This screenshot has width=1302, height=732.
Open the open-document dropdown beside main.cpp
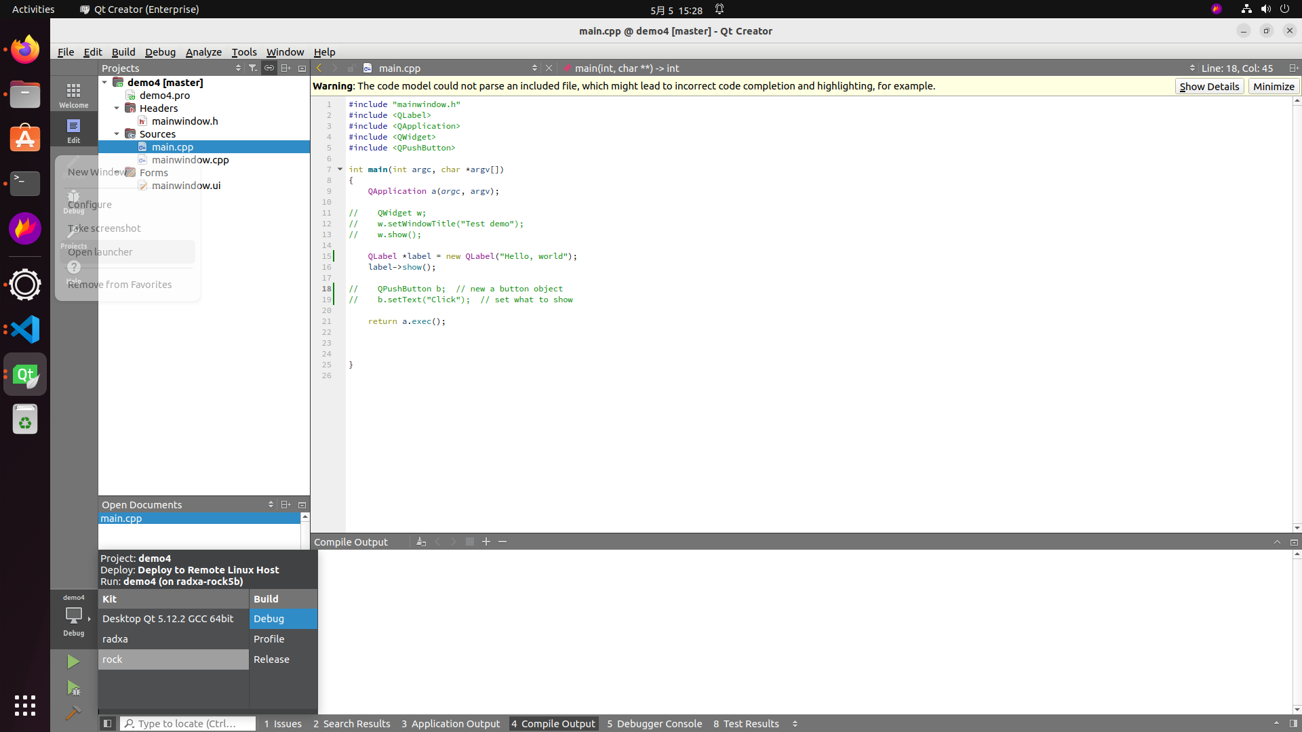[535, 68]
